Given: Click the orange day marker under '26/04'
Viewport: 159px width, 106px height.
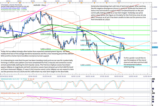Looking at the screenshot, I should coord(8,3).
